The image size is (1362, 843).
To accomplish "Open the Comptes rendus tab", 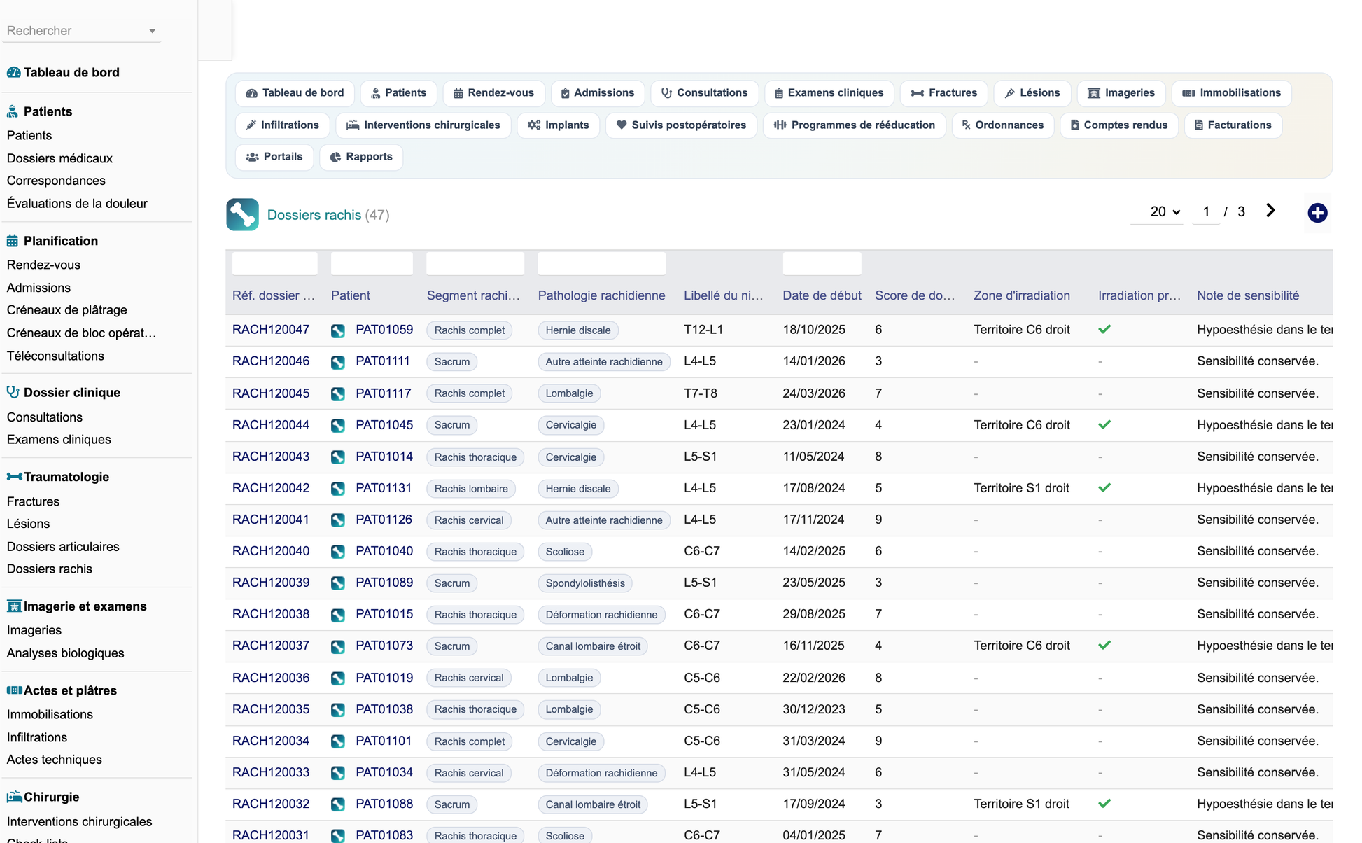I will coord(1118,125).
